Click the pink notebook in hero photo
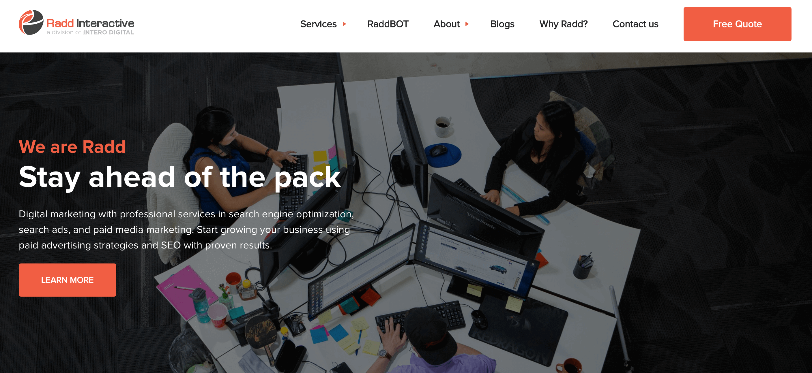Viewport: 812px width, 373px height. tap(187, 293)
